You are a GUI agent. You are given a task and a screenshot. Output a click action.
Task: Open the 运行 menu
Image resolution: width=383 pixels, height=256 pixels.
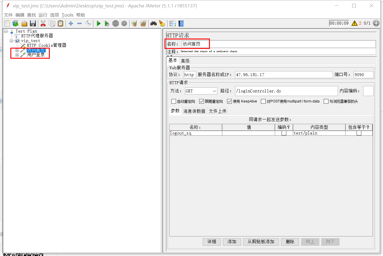(x=43, y=15)
